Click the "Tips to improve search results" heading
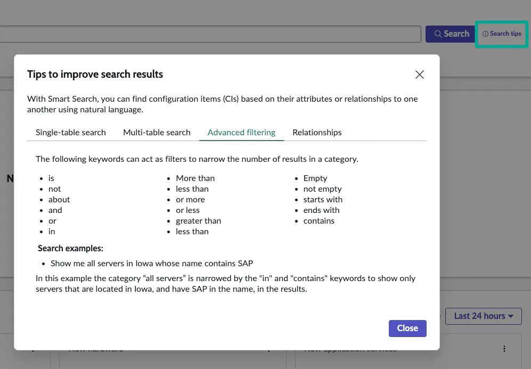The image size is (531, 369). (95, 74)
